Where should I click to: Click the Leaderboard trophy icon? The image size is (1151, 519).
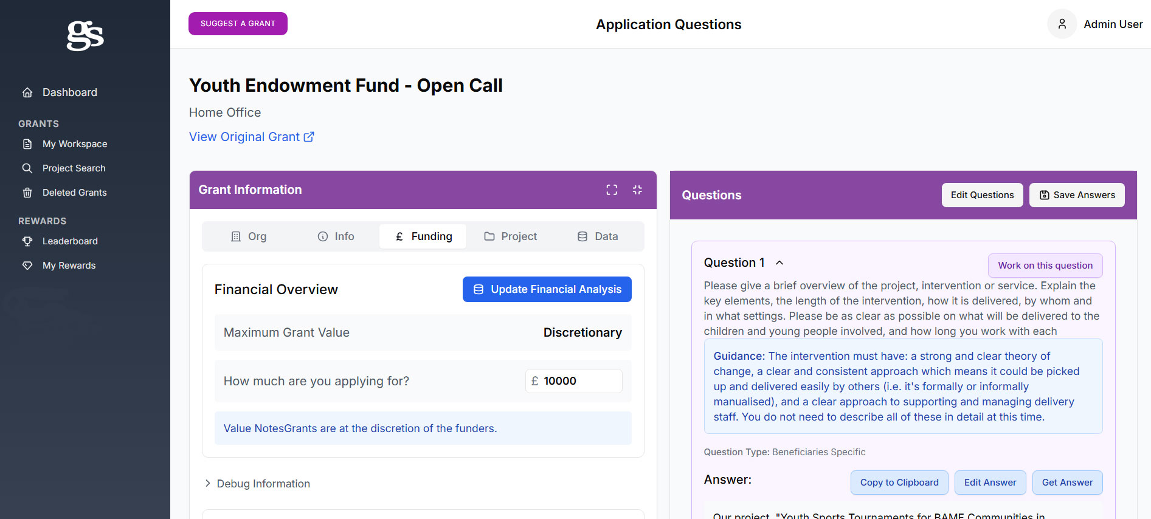point(27,241)
